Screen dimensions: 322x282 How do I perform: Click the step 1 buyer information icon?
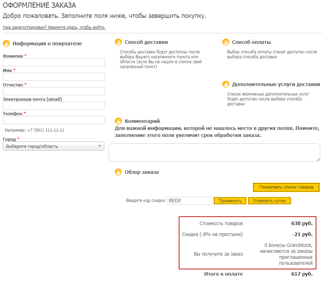point(6,44)
